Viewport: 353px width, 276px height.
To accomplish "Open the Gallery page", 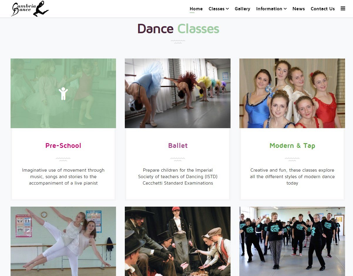I will click(x=242, y=9).
